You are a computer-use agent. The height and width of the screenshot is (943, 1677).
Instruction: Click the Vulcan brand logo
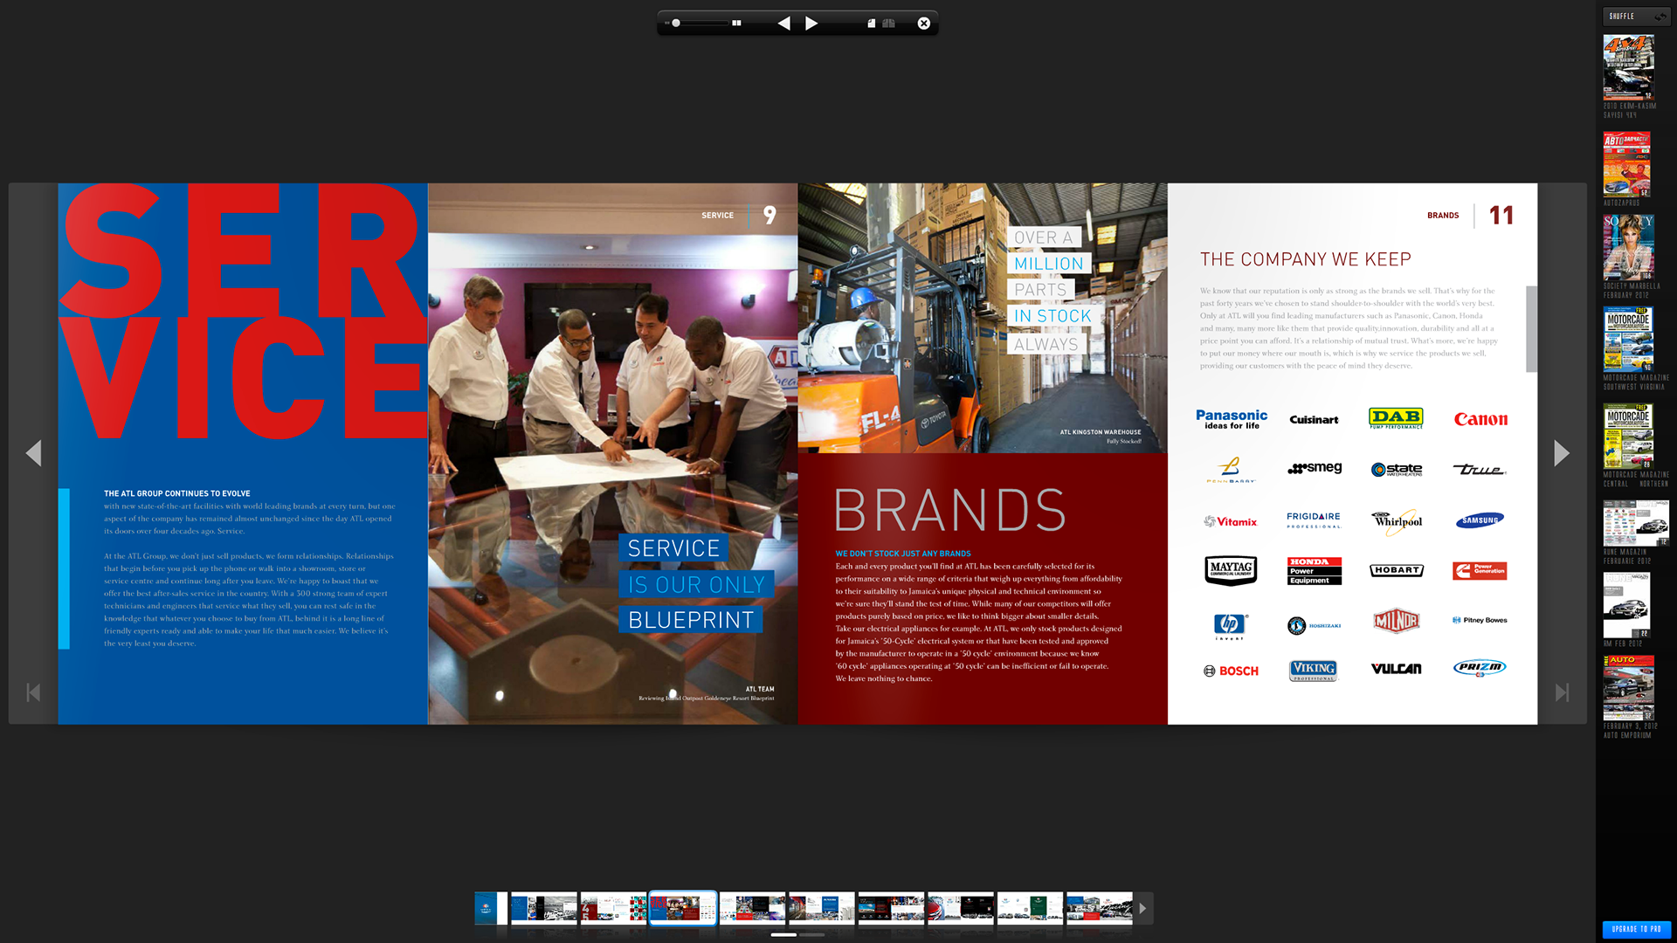(1397, 670)
